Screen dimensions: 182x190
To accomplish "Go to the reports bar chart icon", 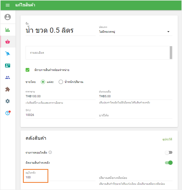I will click(x=8, y=30).
